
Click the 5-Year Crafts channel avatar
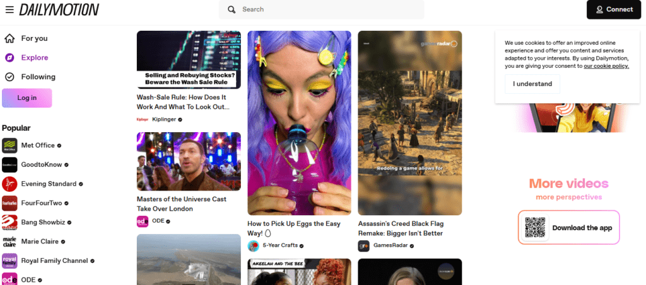[x=253, y=246]
